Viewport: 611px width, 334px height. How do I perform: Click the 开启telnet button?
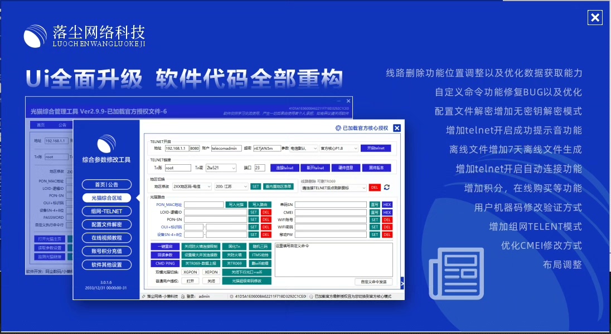tap(376, 148)
